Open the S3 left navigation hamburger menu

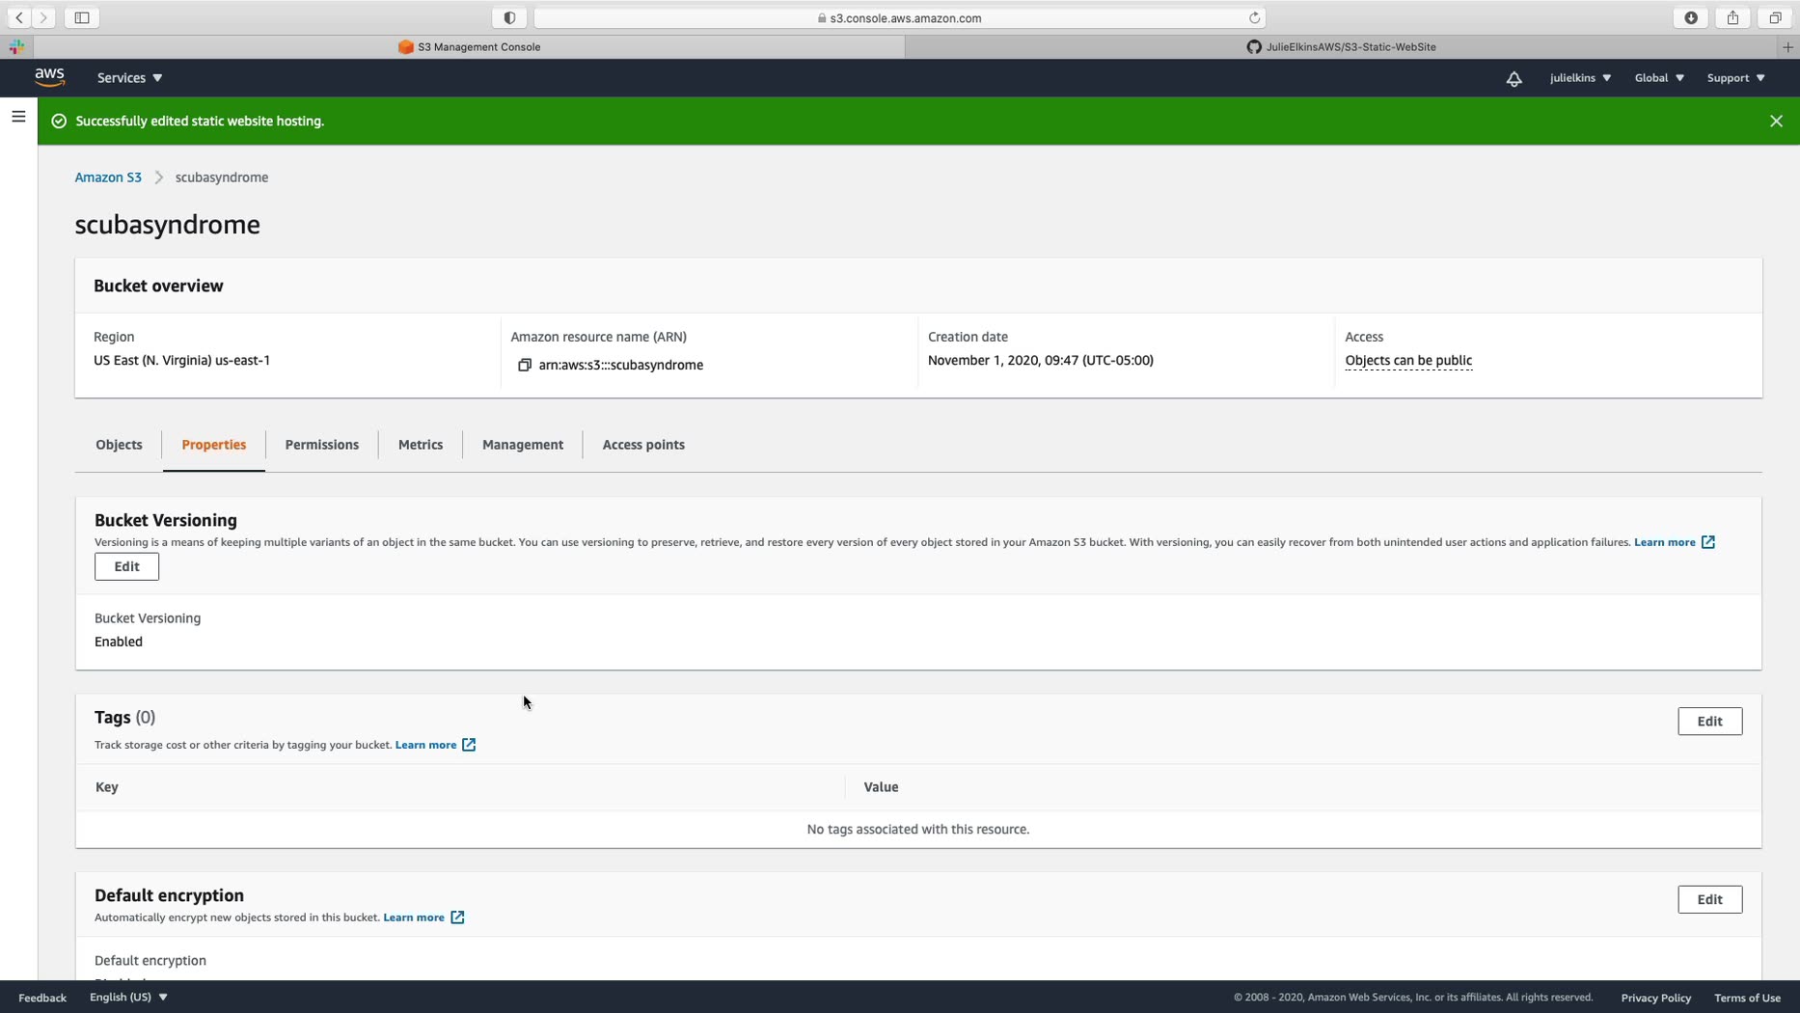pyautogui.click(x=18, y=117)
